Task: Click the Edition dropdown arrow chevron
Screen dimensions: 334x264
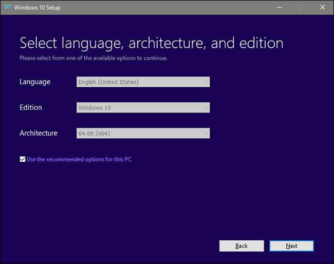Action: [x=205, y=108]
